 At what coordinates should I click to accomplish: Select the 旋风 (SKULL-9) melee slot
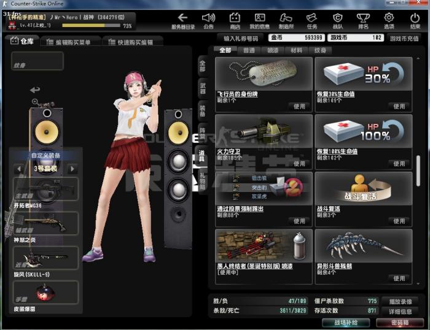pos(45,258)
